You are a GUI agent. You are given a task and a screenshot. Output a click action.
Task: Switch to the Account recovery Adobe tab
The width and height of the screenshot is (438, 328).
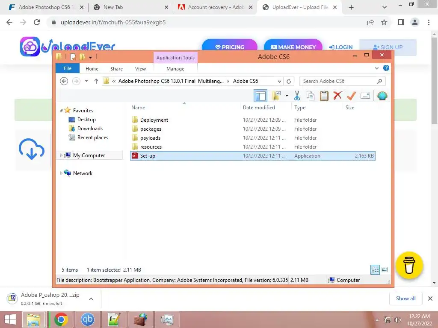tap(216, 7)
